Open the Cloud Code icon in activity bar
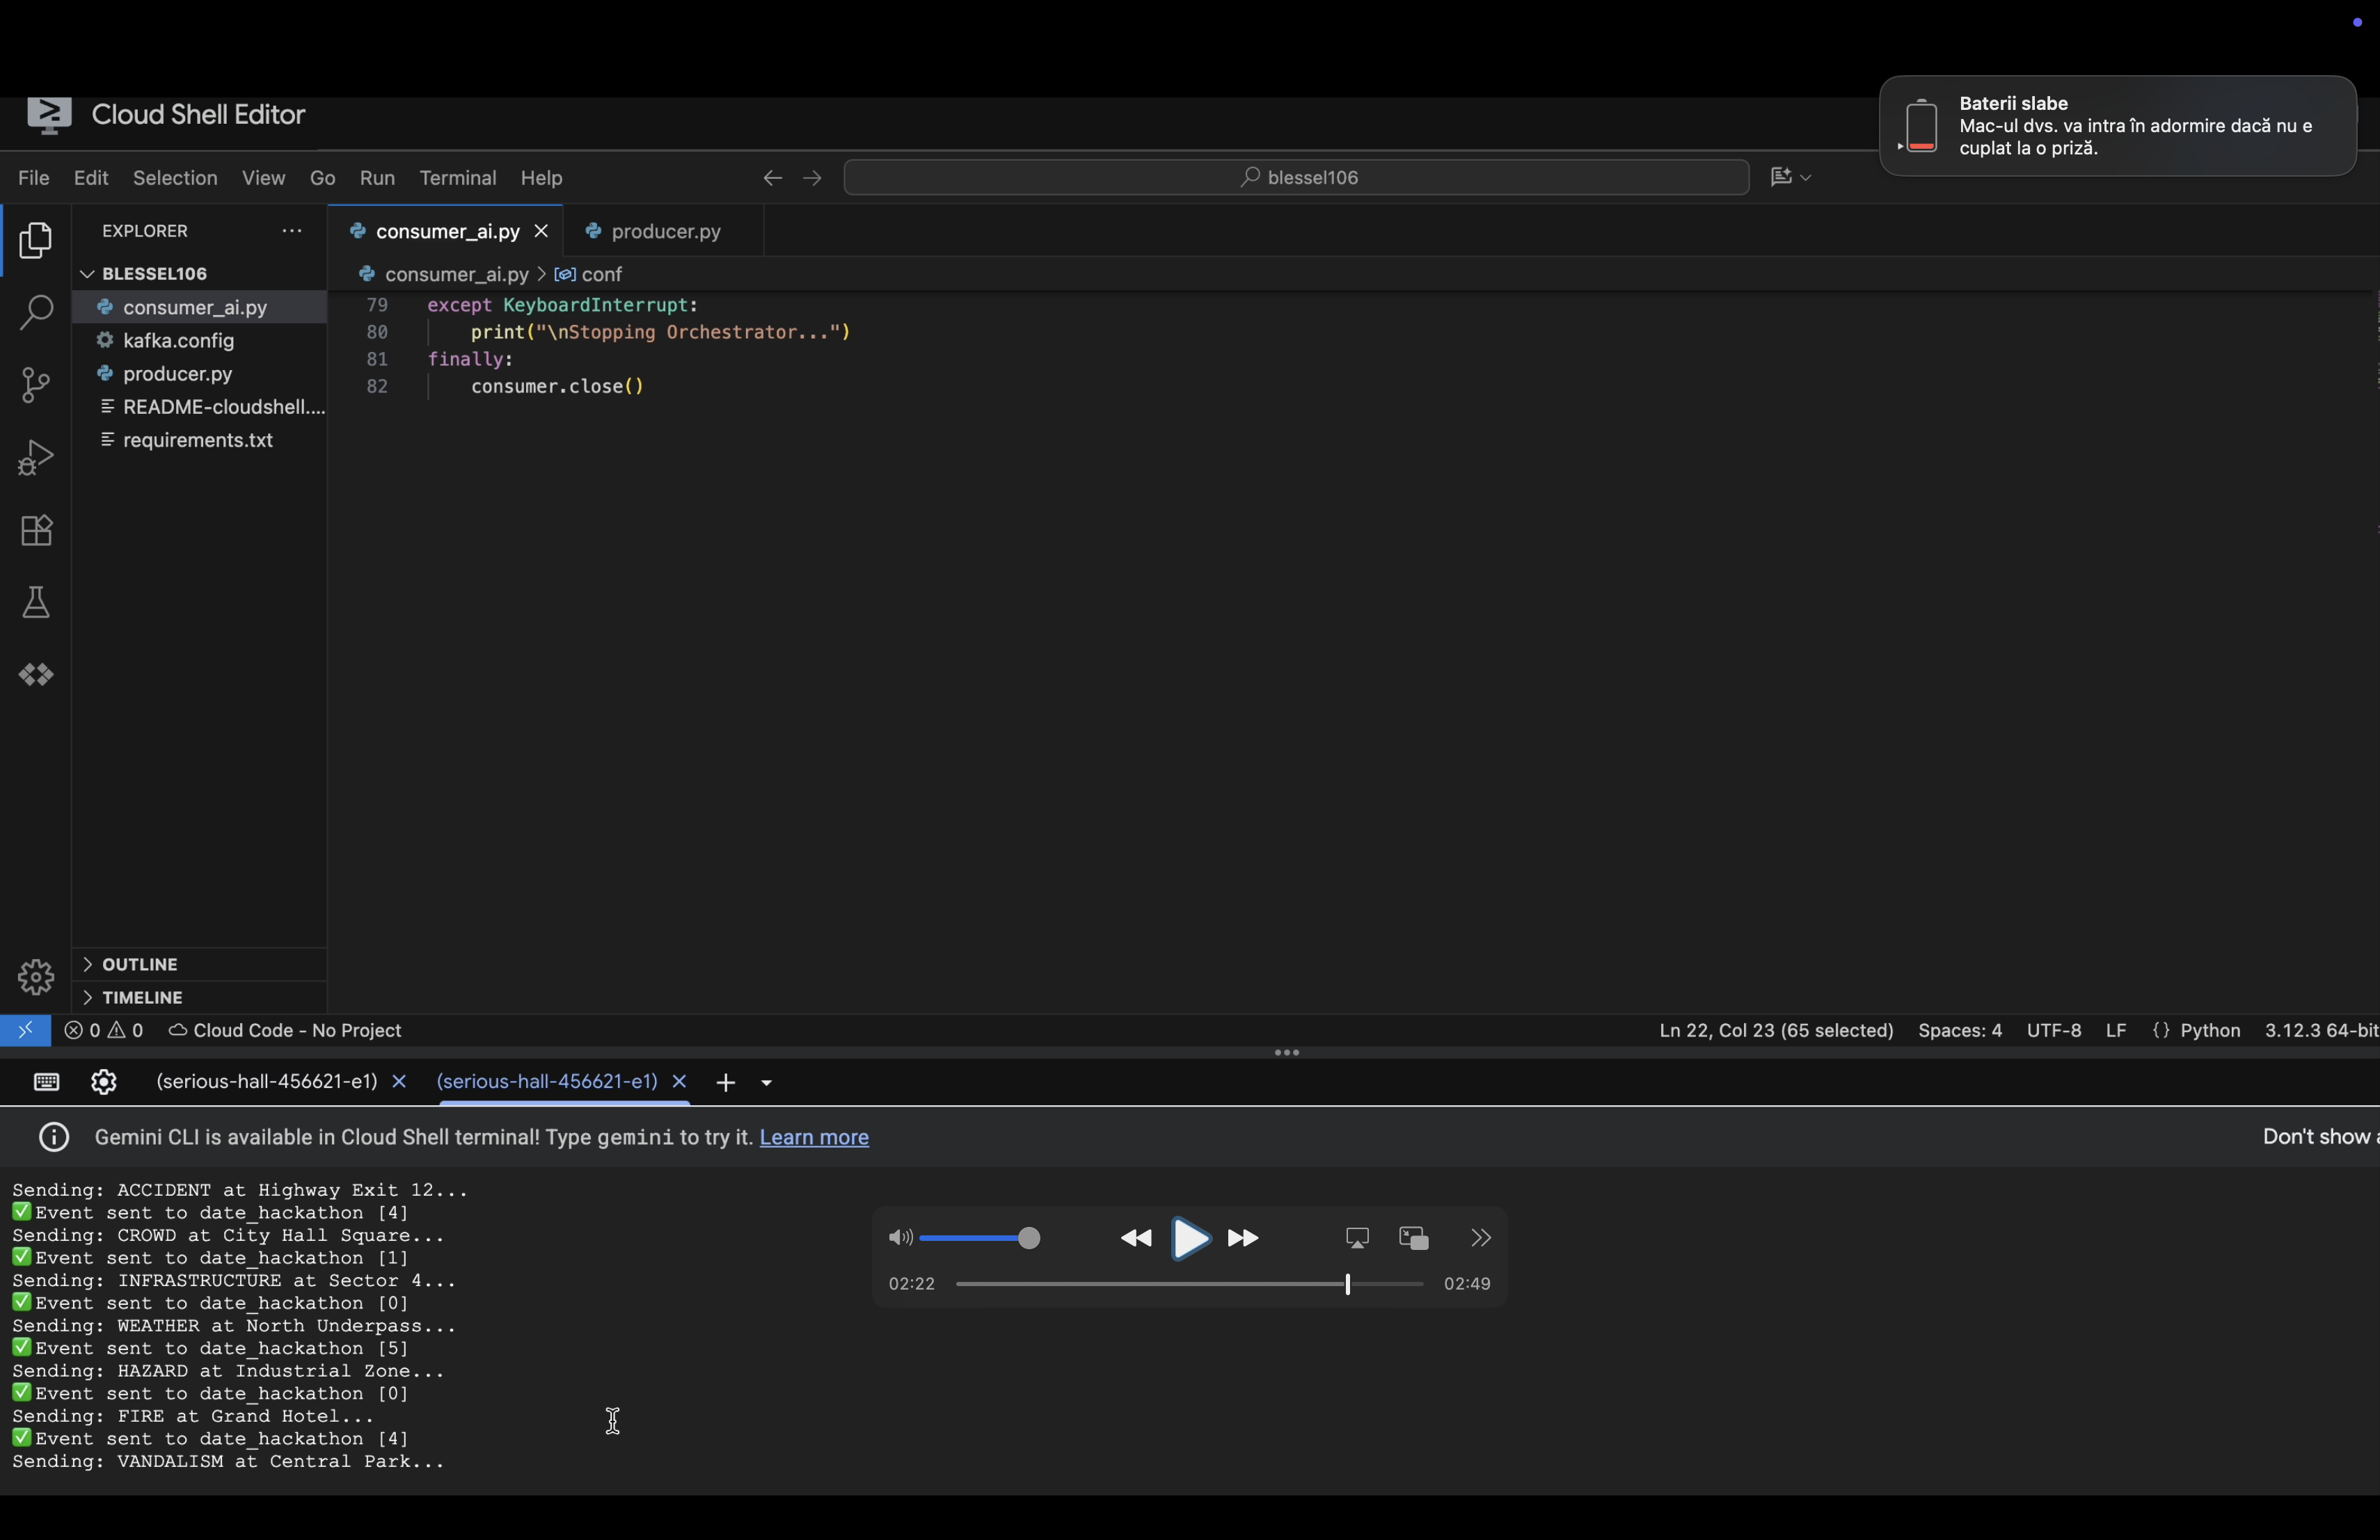This screenshot has height=1540, width=2380. [36, 675]
